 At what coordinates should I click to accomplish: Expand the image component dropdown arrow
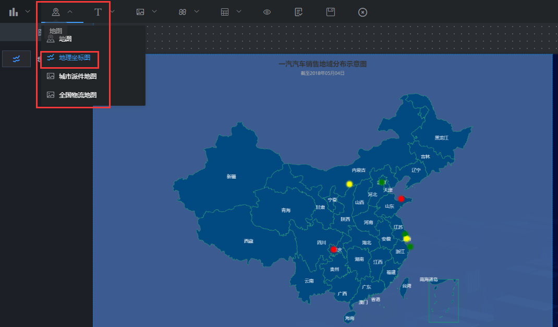(x=154, y=12)
